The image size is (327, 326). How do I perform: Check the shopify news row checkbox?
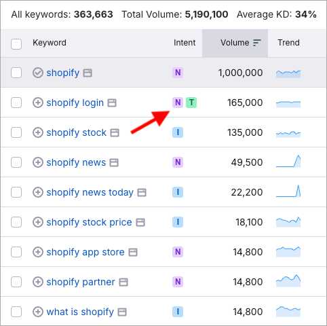pyautogui.click(x=16, y=162)
